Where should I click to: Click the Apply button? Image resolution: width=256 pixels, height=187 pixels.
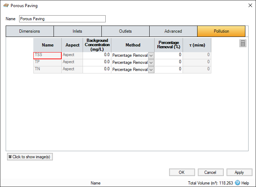coord(239,172)
